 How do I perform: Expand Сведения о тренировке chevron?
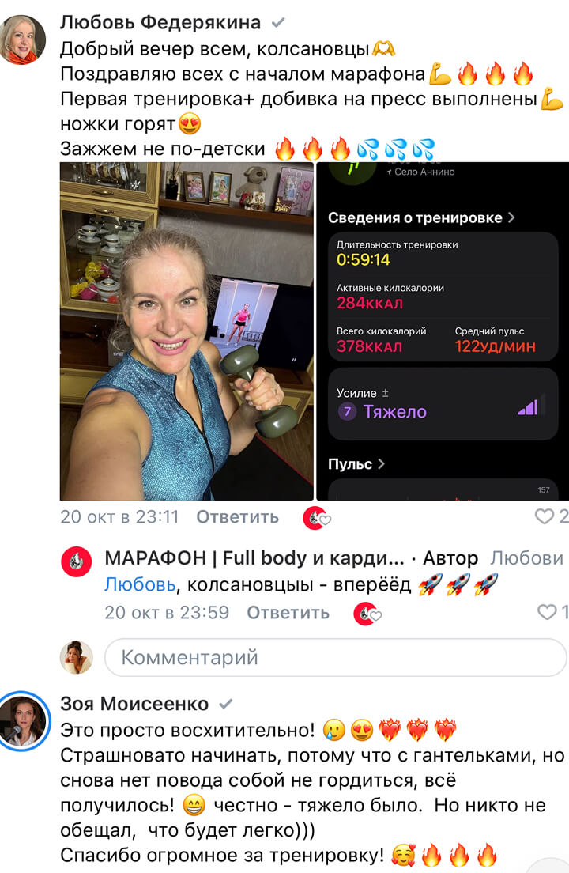511,217
